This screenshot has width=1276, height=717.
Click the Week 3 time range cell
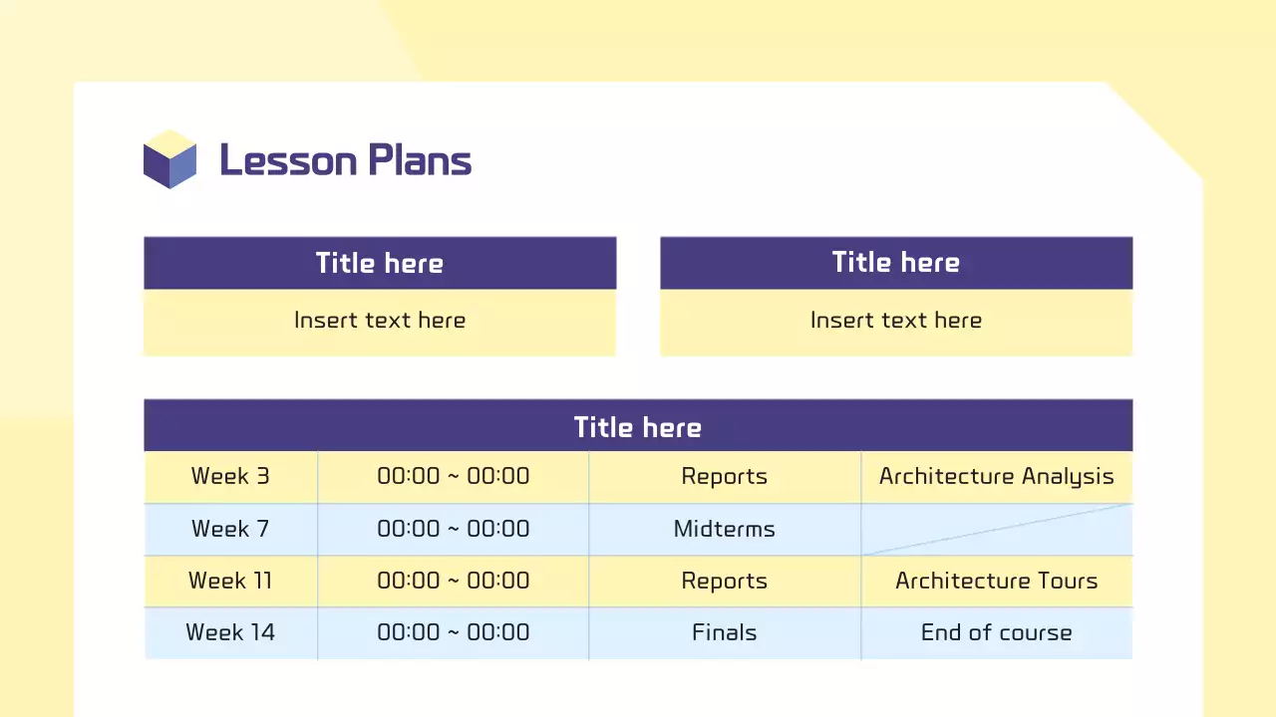[x=454, y=476]
